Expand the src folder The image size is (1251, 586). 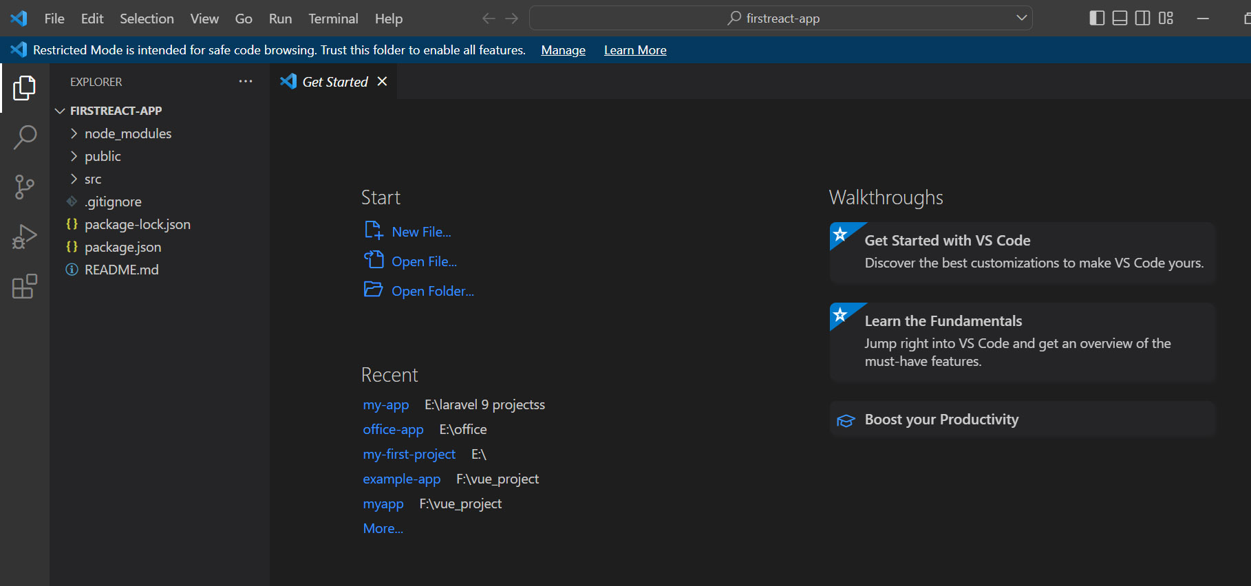[93, 179]
